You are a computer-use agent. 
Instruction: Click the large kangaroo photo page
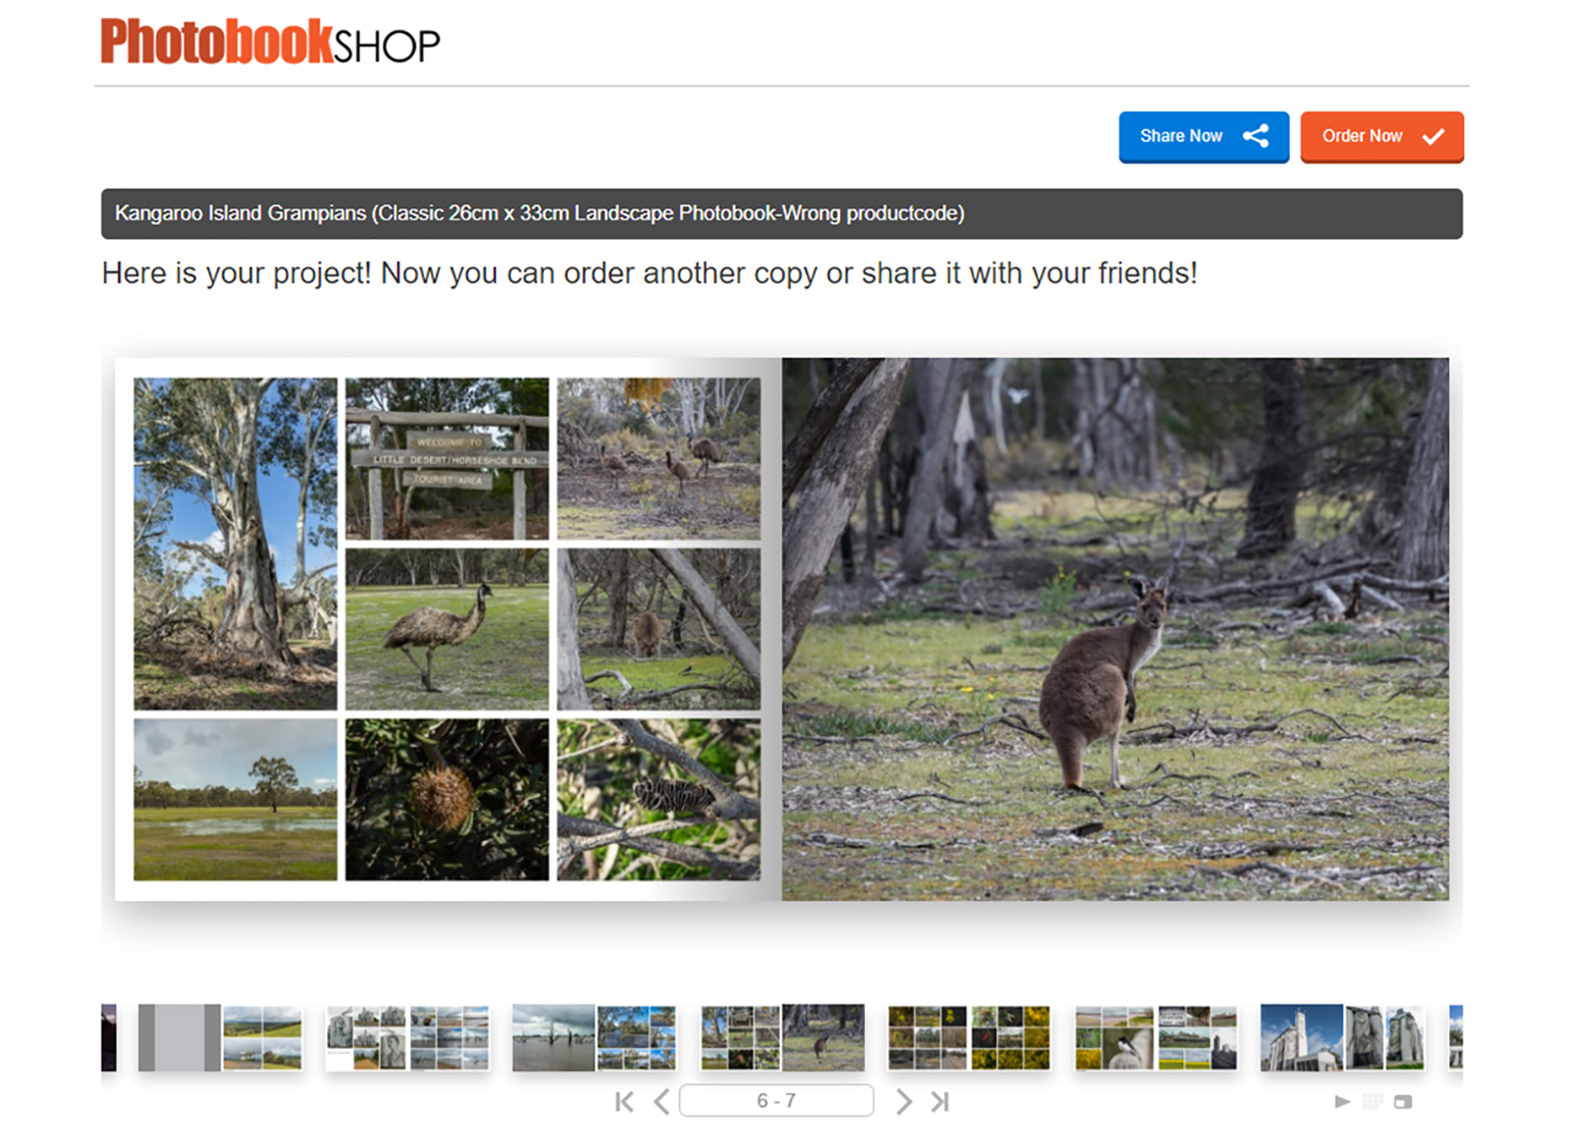[x=1115, y=629]
